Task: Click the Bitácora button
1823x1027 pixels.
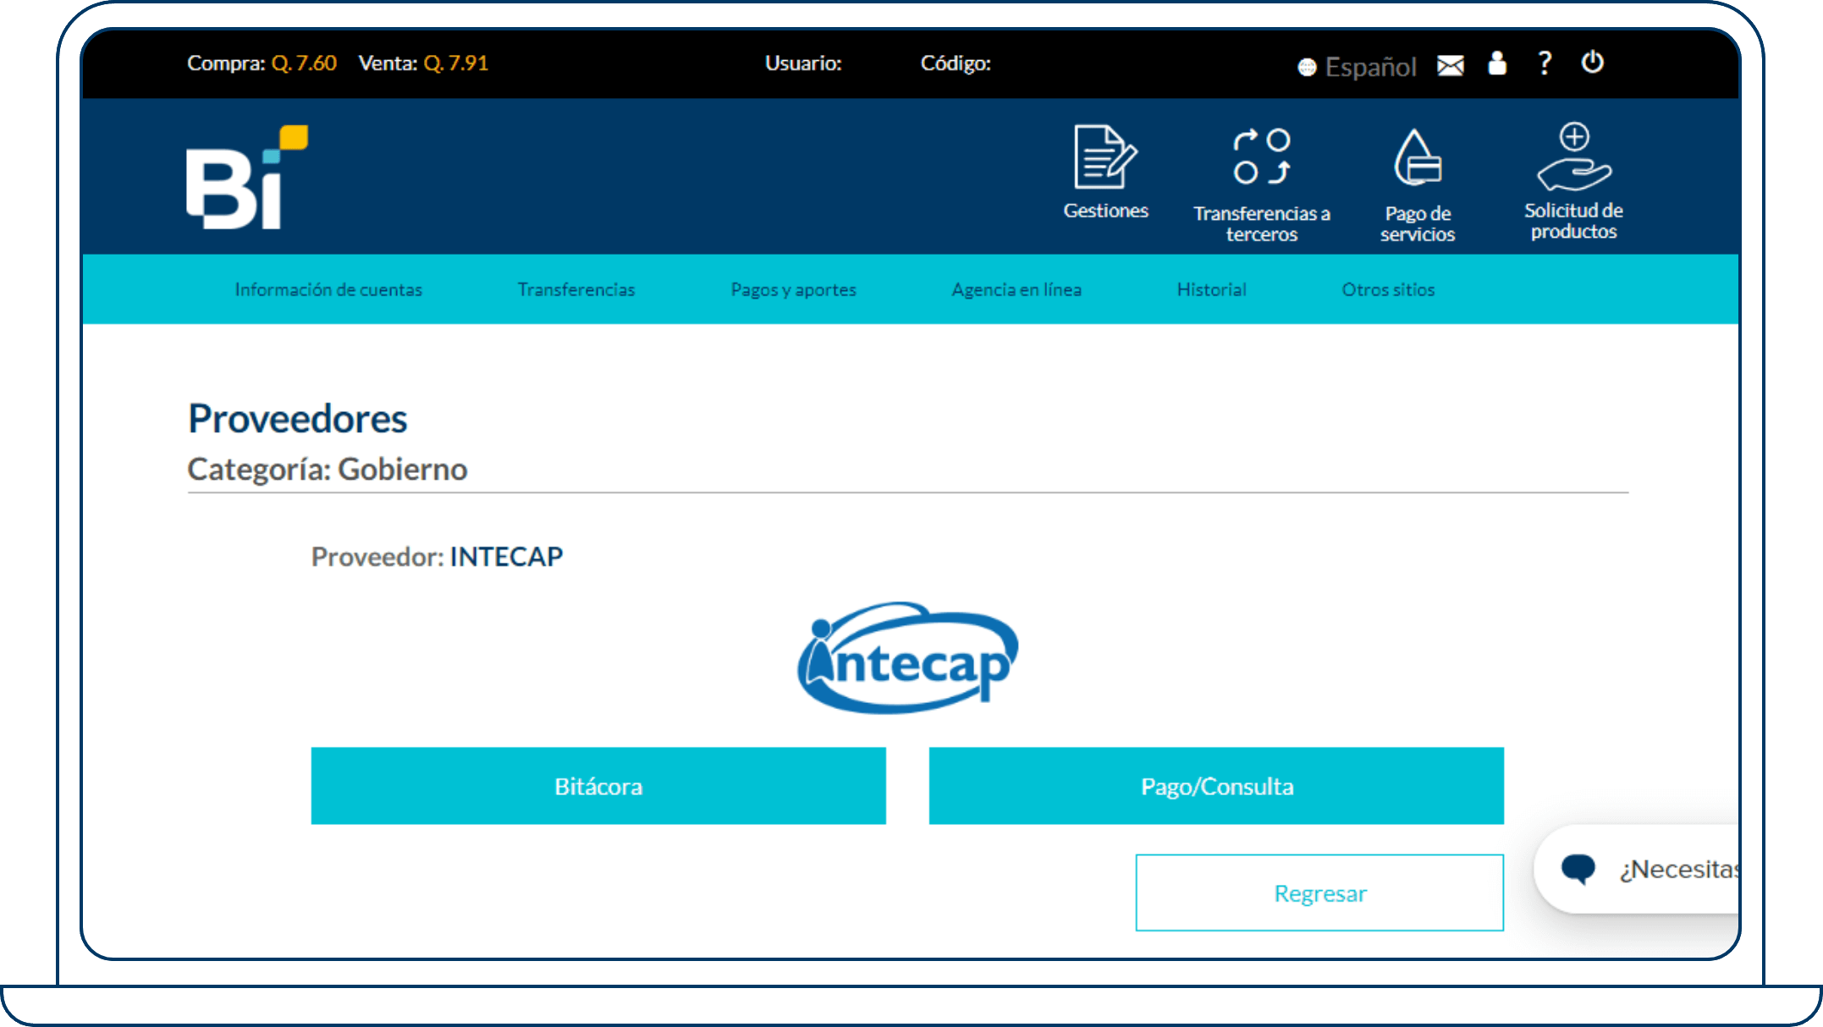Action: pyautogui.click(x=598, y=786)
